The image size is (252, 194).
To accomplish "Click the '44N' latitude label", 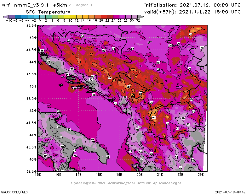I will tap(32, 62).
